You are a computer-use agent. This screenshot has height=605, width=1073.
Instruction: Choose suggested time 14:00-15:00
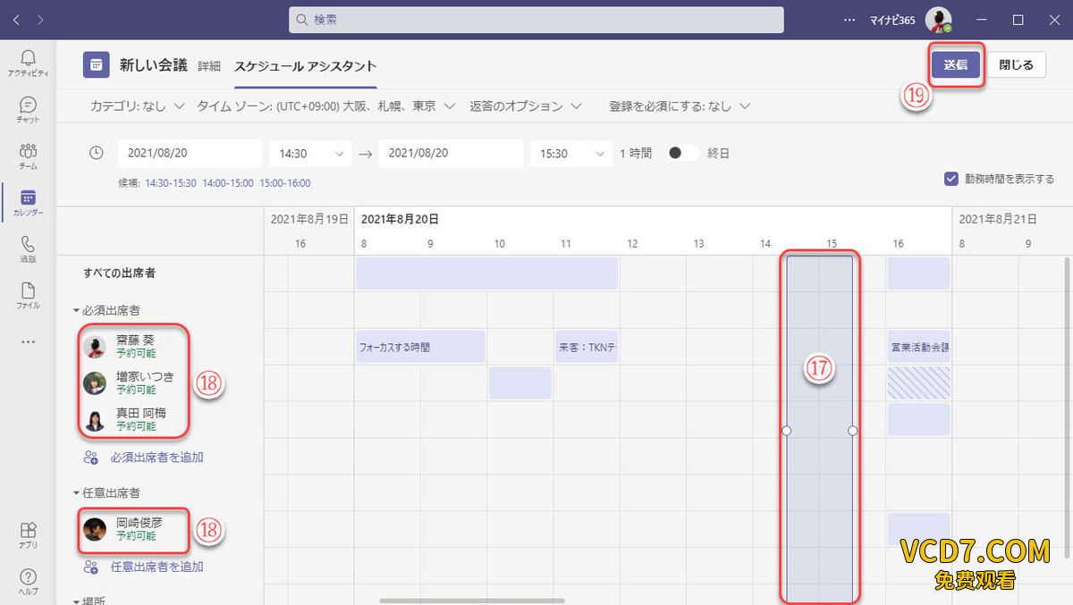228,183
